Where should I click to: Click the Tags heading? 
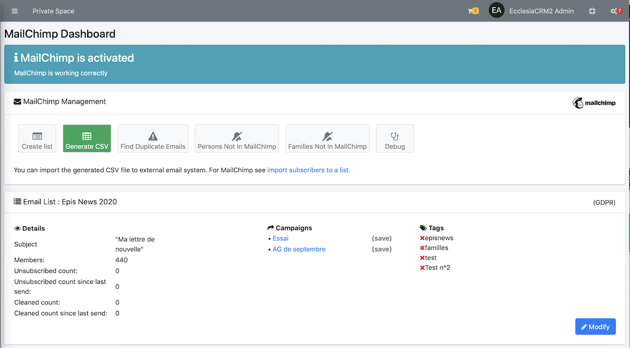432,228
